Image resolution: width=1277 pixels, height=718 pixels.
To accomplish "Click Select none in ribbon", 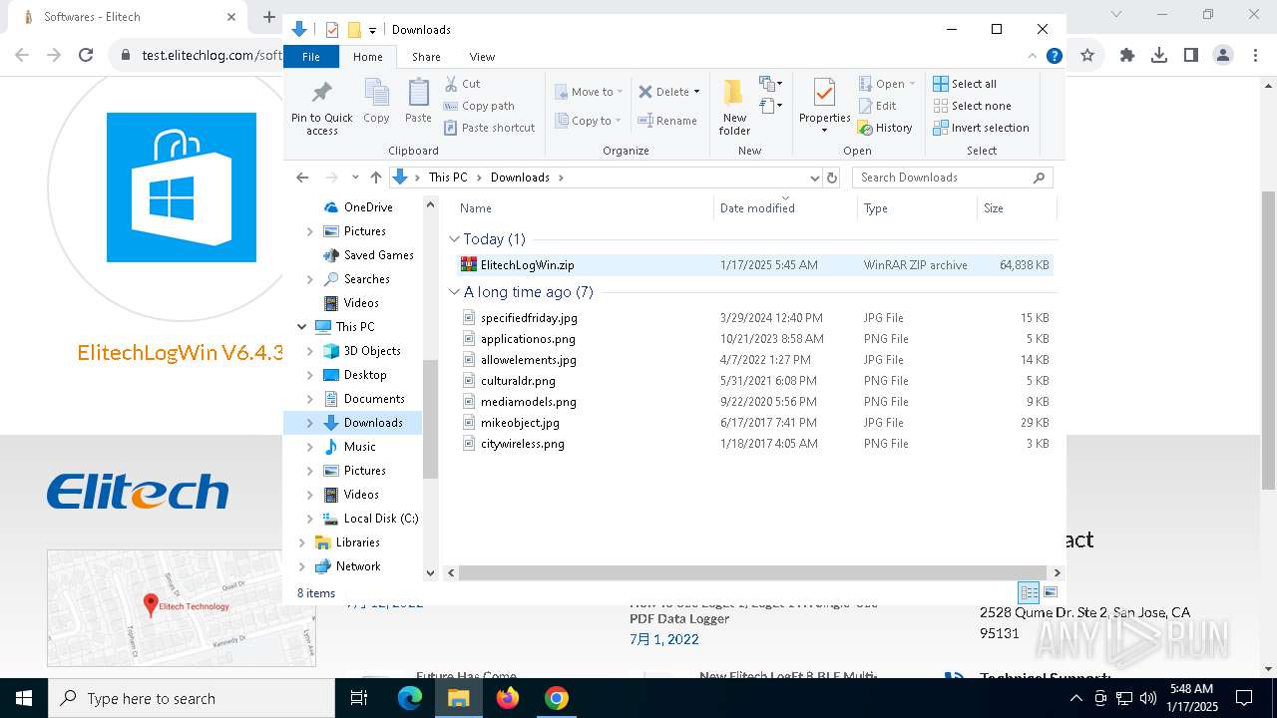I will pos(972,106).
